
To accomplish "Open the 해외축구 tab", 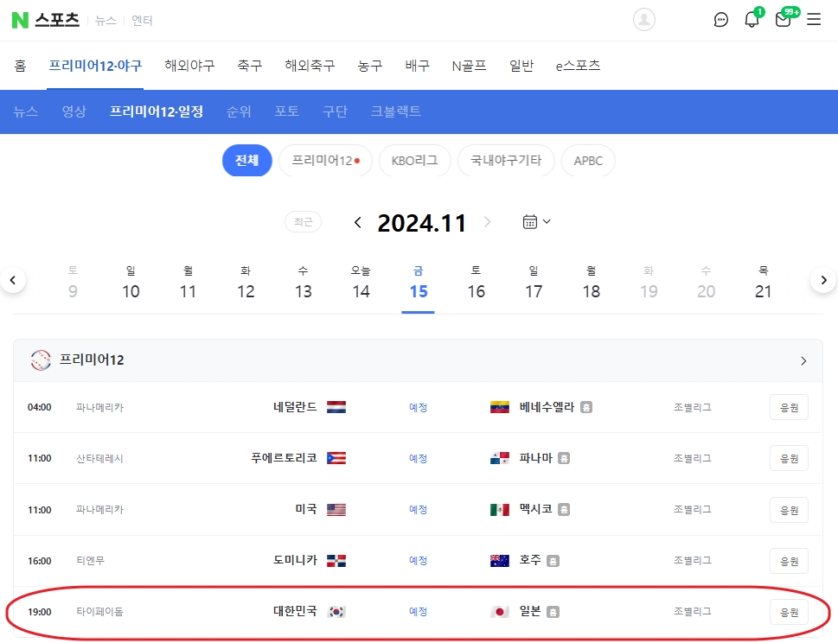I will pyautogui.click(x=310, y=66).
